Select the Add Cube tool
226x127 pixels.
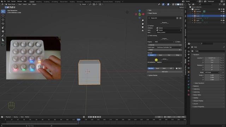(x=3, y=44)
